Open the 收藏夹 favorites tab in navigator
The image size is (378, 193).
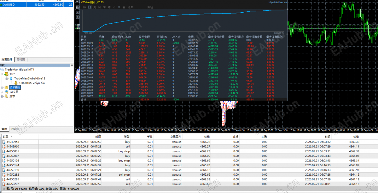[16, 129]
